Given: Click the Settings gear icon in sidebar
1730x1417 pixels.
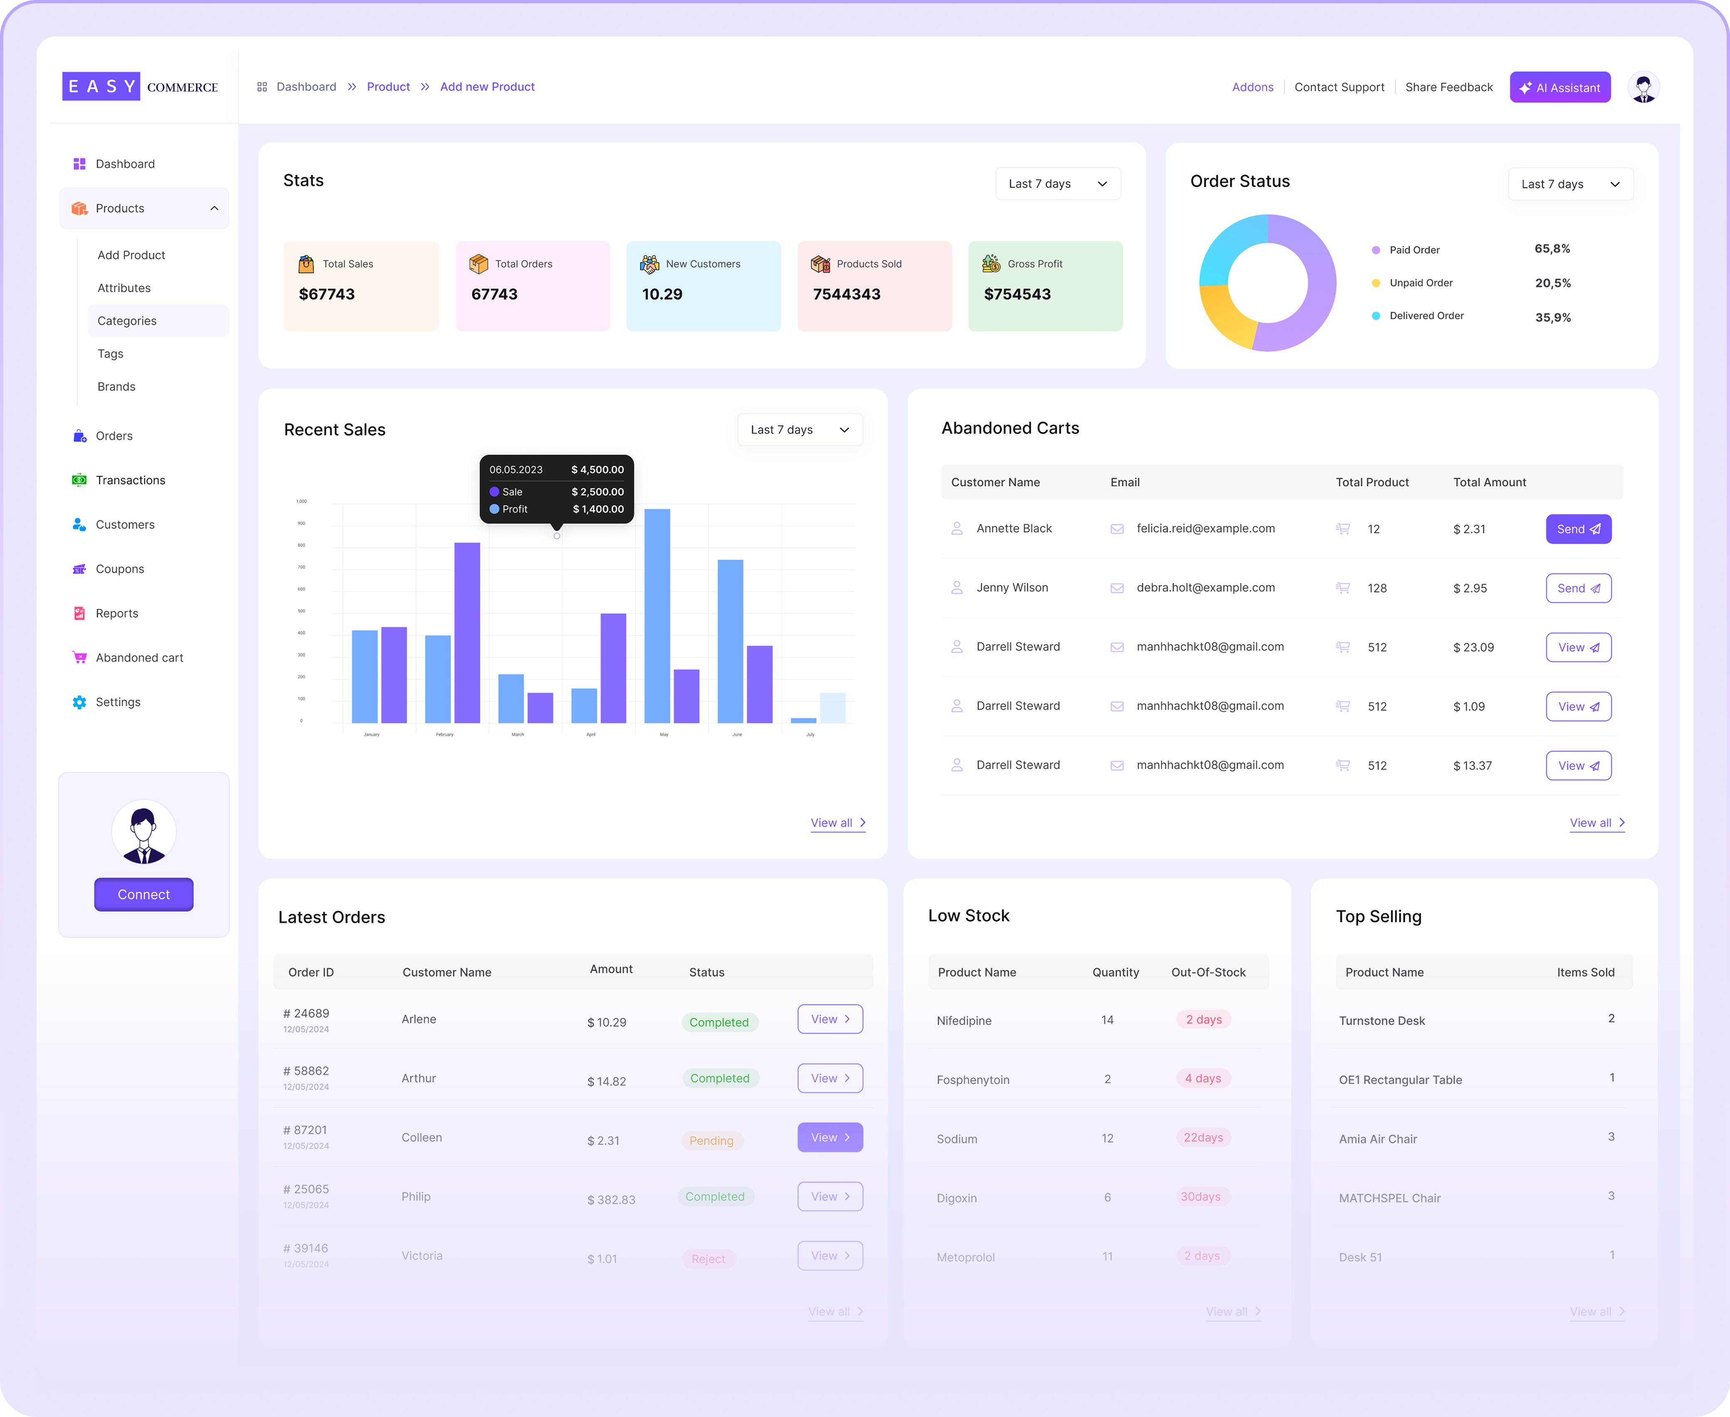Looking at the screenshot, I should [79, 702].
